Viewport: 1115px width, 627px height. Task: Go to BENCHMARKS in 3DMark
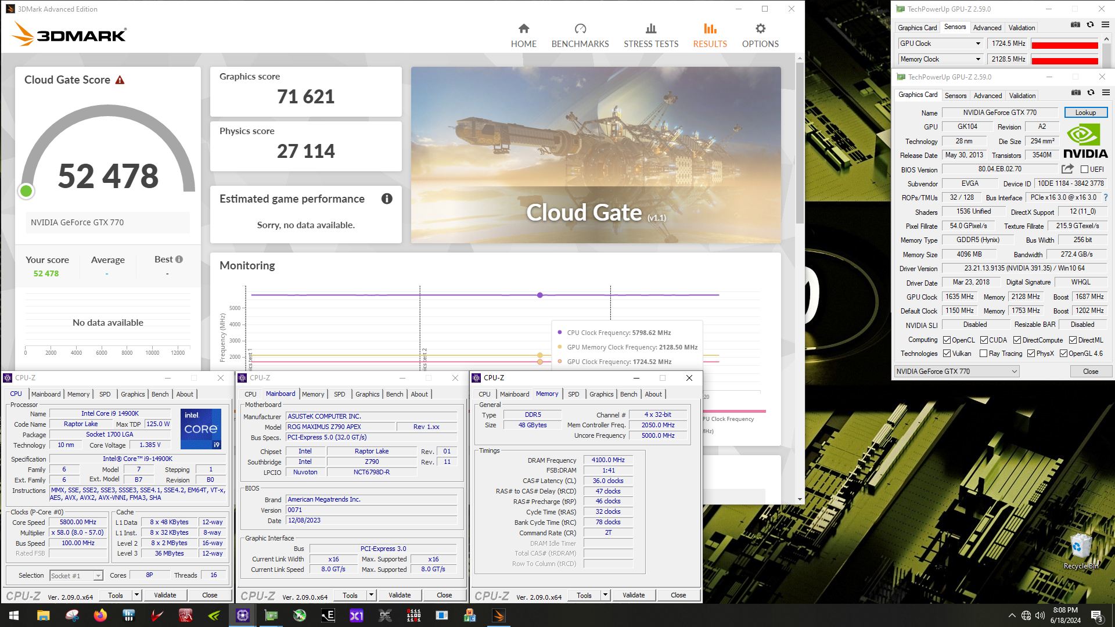580,35
